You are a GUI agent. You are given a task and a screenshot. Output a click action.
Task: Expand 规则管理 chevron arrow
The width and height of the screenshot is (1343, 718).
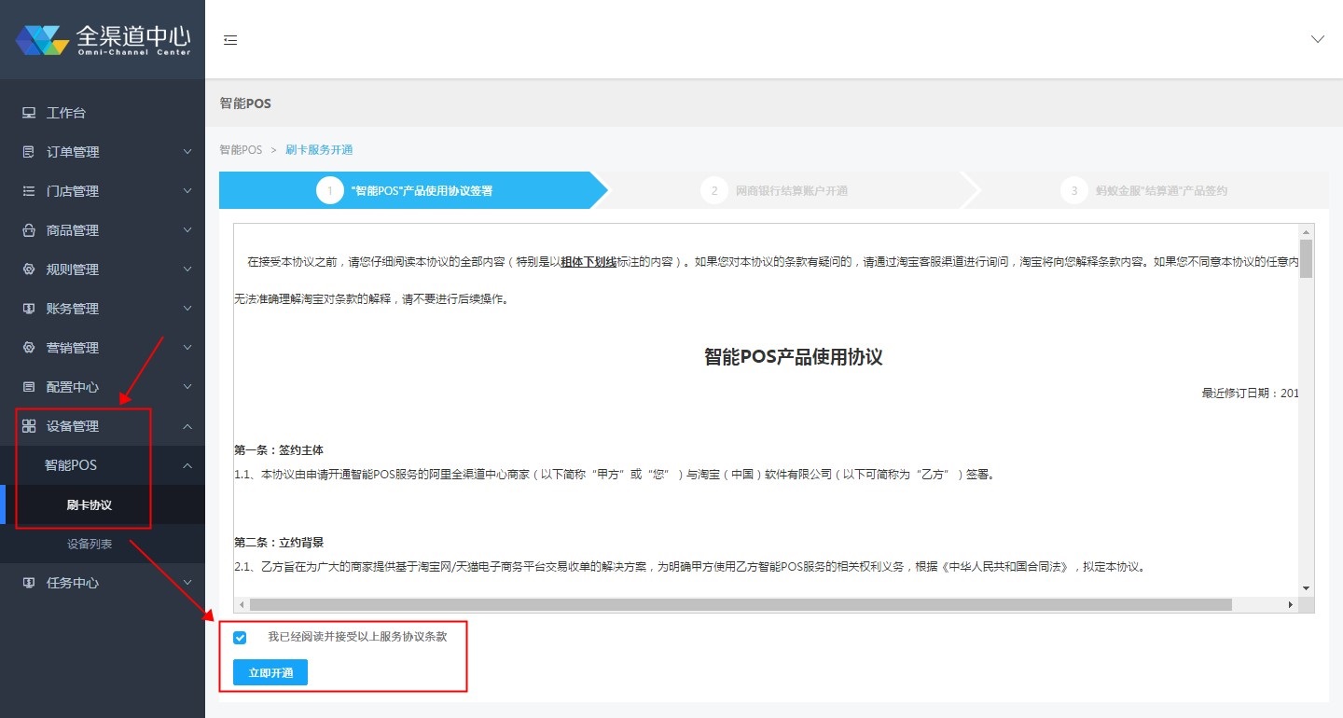[187, 269]
